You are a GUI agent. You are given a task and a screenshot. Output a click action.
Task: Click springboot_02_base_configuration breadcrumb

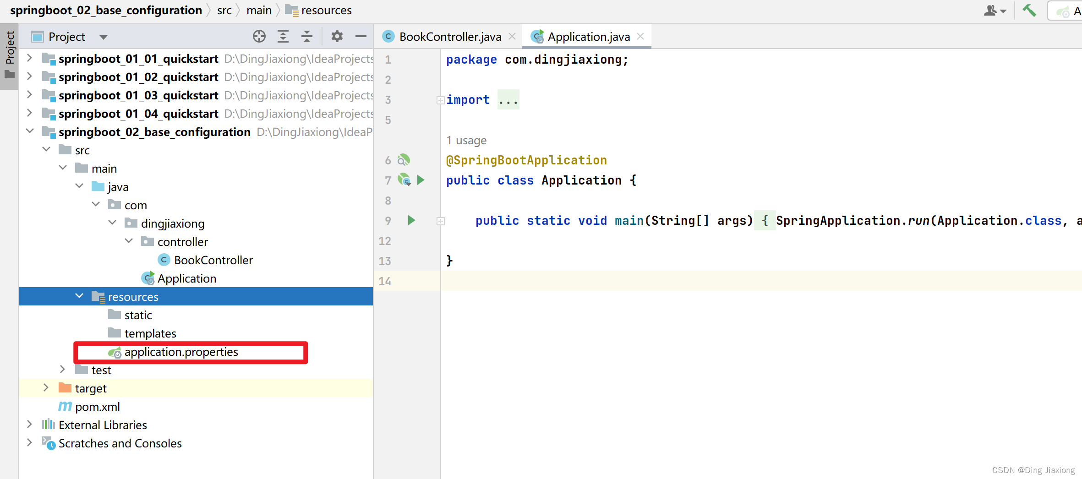click(x=106, y=10)
